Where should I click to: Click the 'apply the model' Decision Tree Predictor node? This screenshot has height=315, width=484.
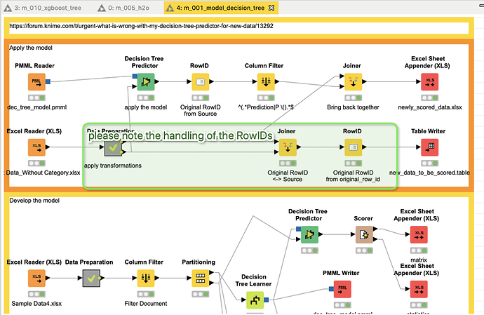[x=144, y=83]
